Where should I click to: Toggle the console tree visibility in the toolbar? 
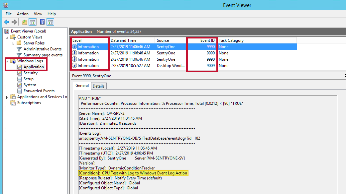(32, 22)
